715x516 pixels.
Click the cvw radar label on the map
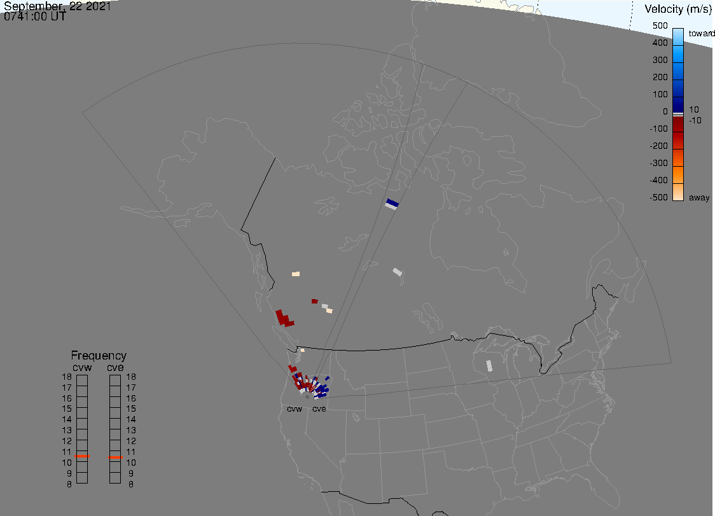pyautogui.click(x=295, y=408)
